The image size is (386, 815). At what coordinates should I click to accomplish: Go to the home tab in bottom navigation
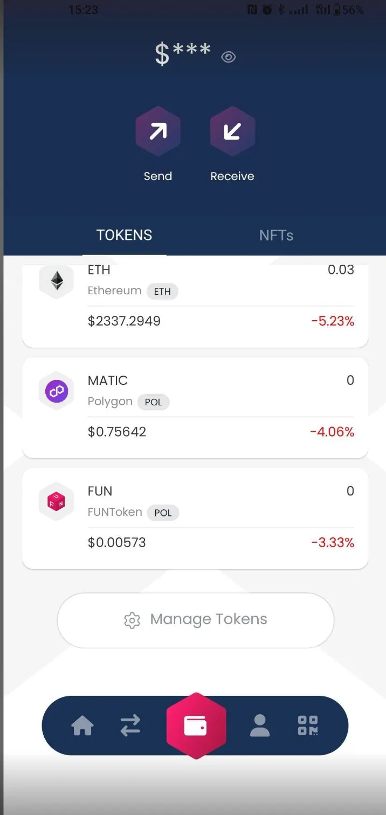point(82,726)
